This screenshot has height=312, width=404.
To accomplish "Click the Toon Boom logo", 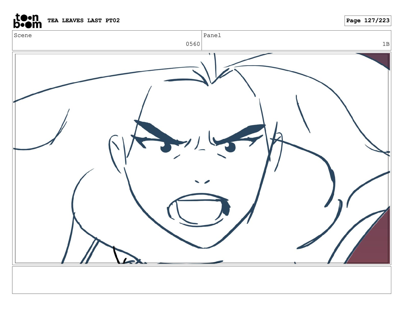I will [27, 21].
